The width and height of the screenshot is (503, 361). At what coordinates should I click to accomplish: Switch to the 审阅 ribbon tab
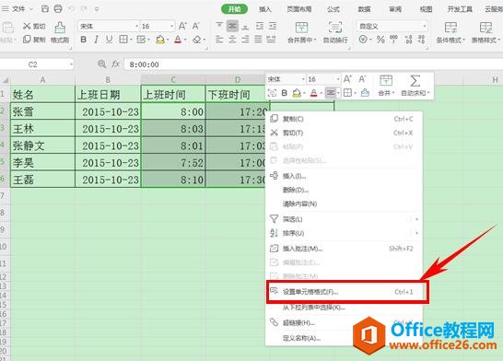coord(395,9)
